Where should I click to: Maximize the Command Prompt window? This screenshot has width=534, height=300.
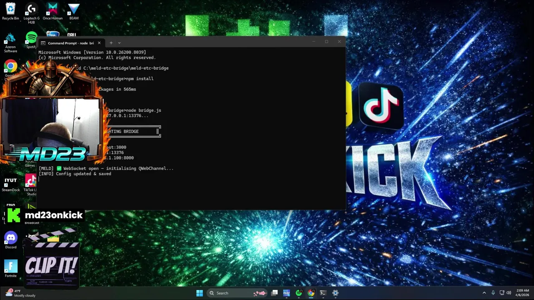click(x=327, y=42)
